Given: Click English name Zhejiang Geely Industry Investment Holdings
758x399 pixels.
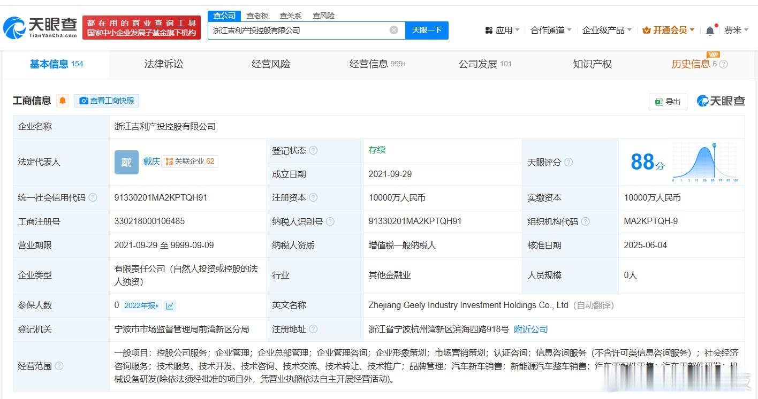Looking at the screenshot, I should click(x=468, y=305).
